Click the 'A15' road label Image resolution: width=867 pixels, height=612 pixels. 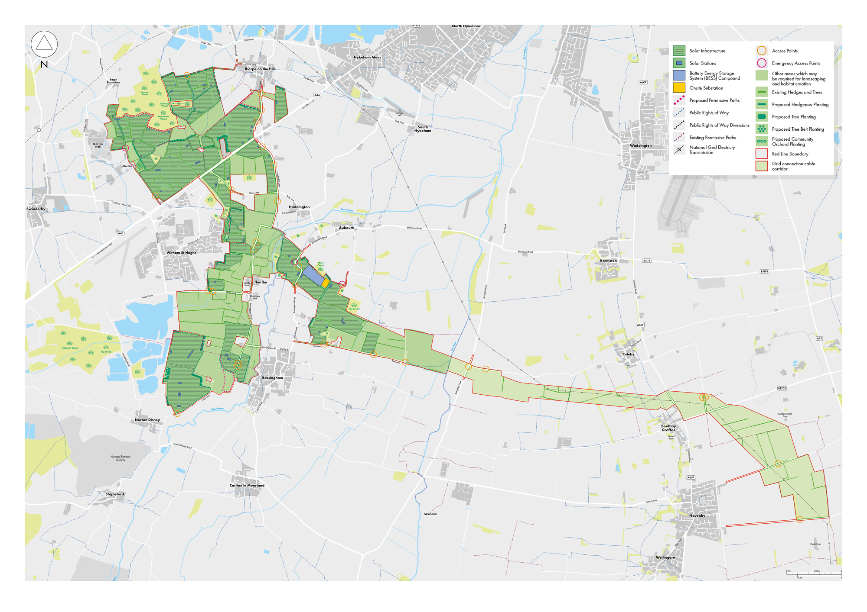[x=819, y=338]
